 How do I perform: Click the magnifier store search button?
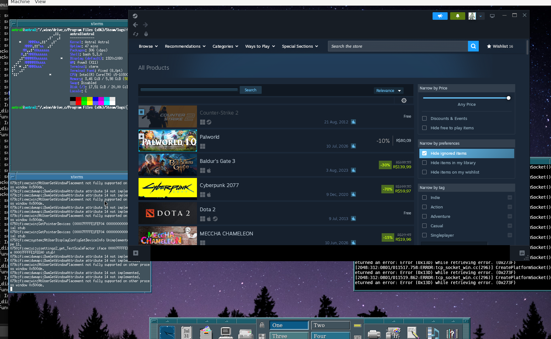pyautogui.click(x=473, y=46)
